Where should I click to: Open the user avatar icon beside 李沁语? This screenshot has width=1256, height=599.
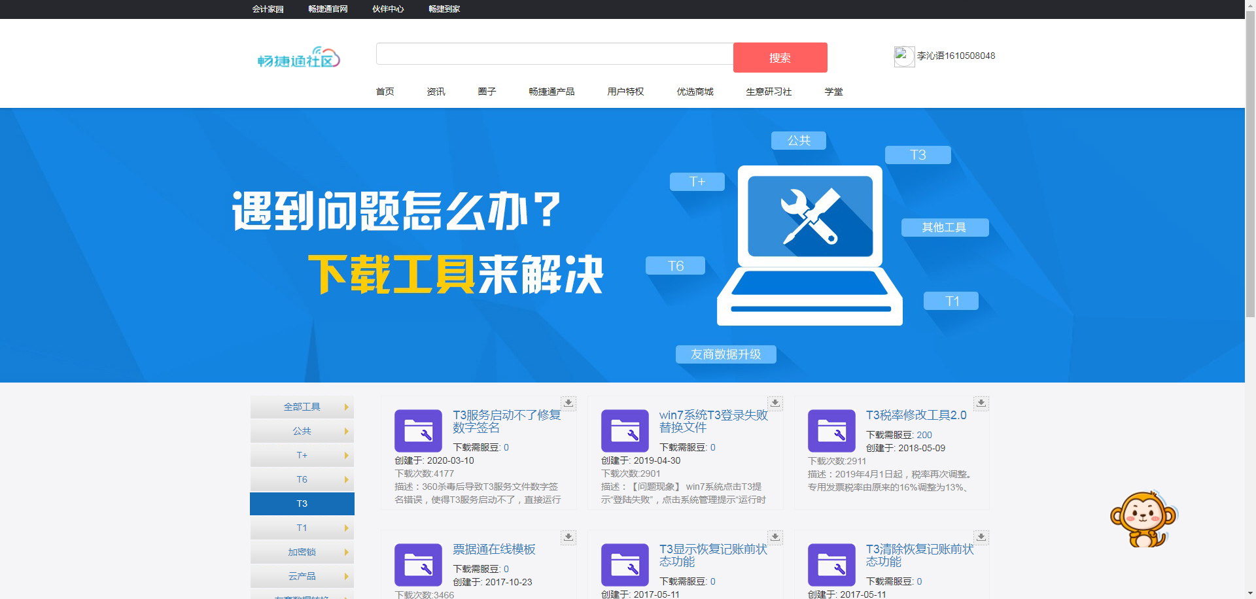pyautogui.click(x=904, y=56)
